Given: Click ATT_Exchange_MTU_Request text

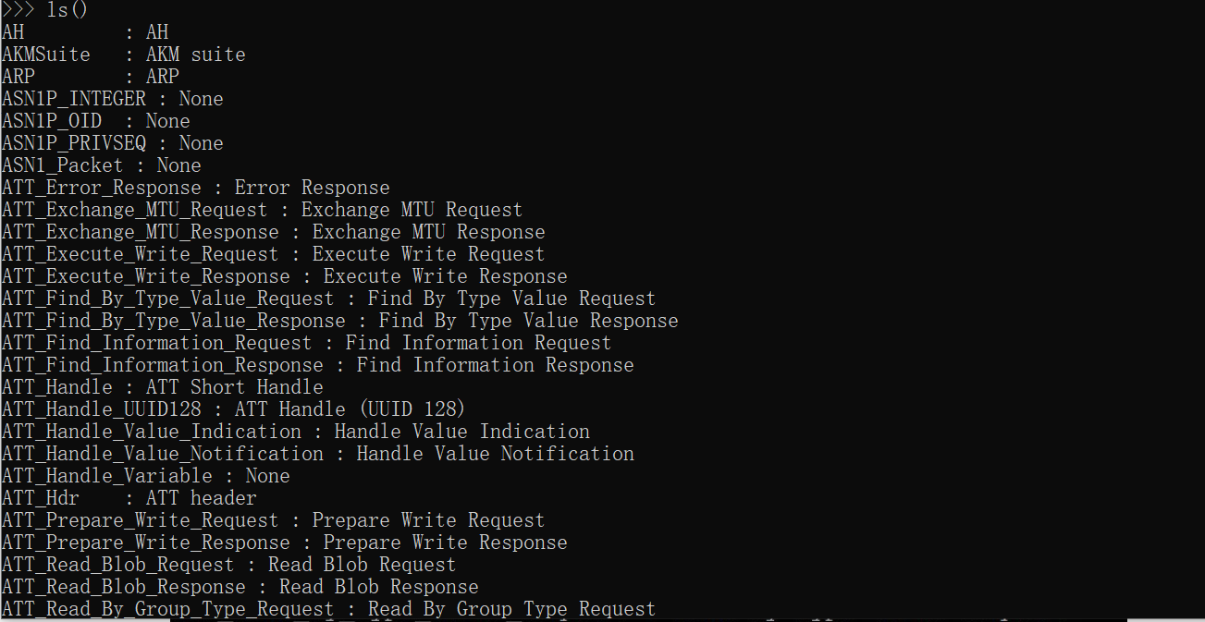Looking at the screenshot, I should pyautogui.click(x=135, y=210).
